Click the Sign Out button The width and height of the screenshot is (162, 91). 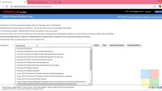coord(158,12)
